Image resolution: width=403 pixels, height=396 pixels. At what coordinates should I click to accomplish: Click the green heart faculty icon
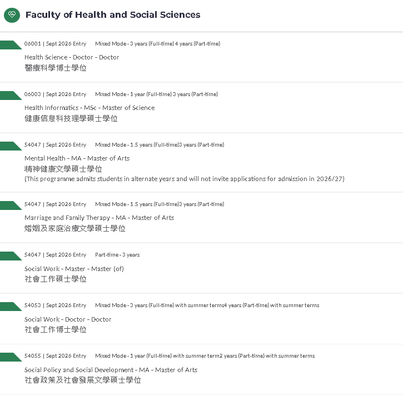coord(12,15)
